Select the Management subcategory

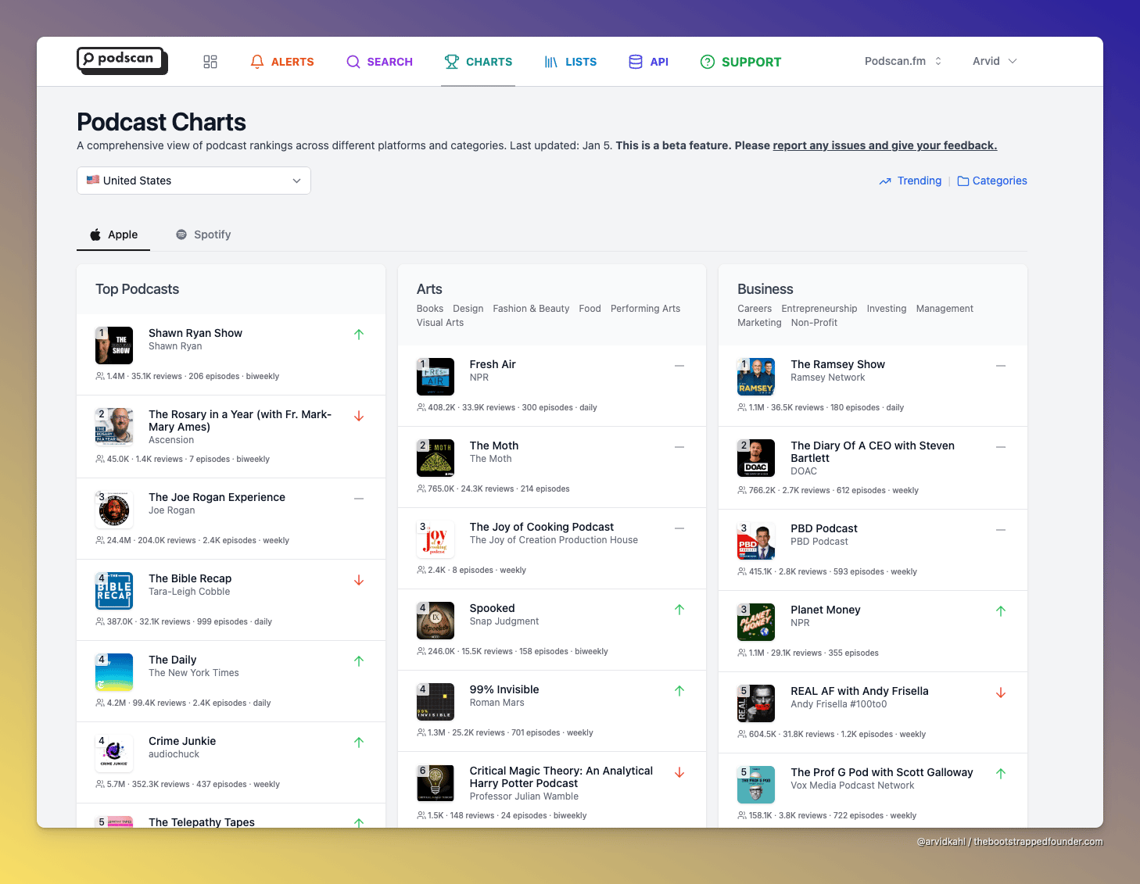[x=945, y=309]
